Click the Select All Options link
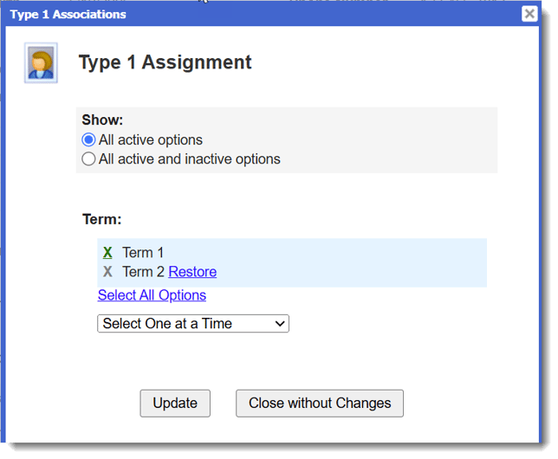The height and width of the screenshot is (459, 558). [152, 295]
